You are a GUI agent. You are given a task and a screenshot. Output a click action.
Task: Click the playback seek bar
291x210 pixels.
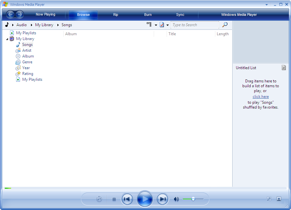pos(145,188)
